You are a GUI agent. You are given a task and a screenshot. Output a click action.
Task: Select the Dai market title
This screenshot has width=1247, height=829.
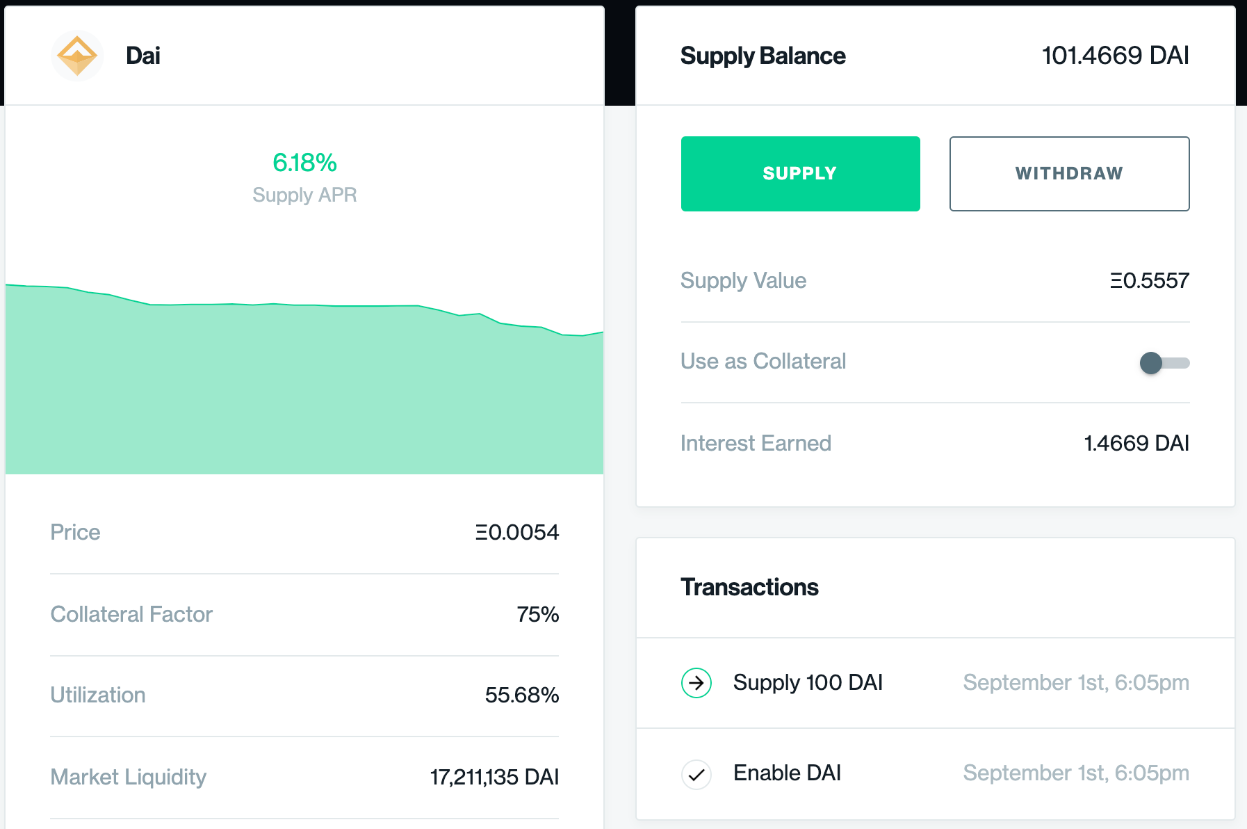point(143,56)
